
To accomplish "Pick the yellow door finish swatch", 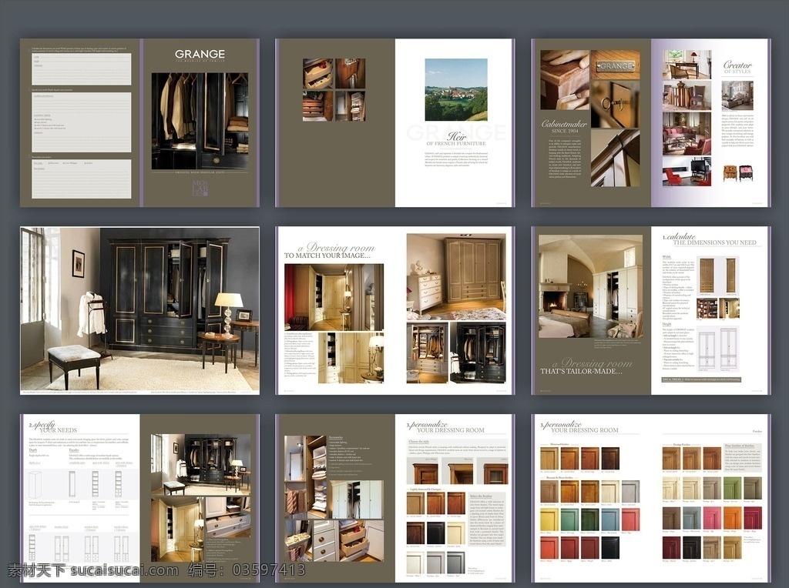I will pos(549,520).
